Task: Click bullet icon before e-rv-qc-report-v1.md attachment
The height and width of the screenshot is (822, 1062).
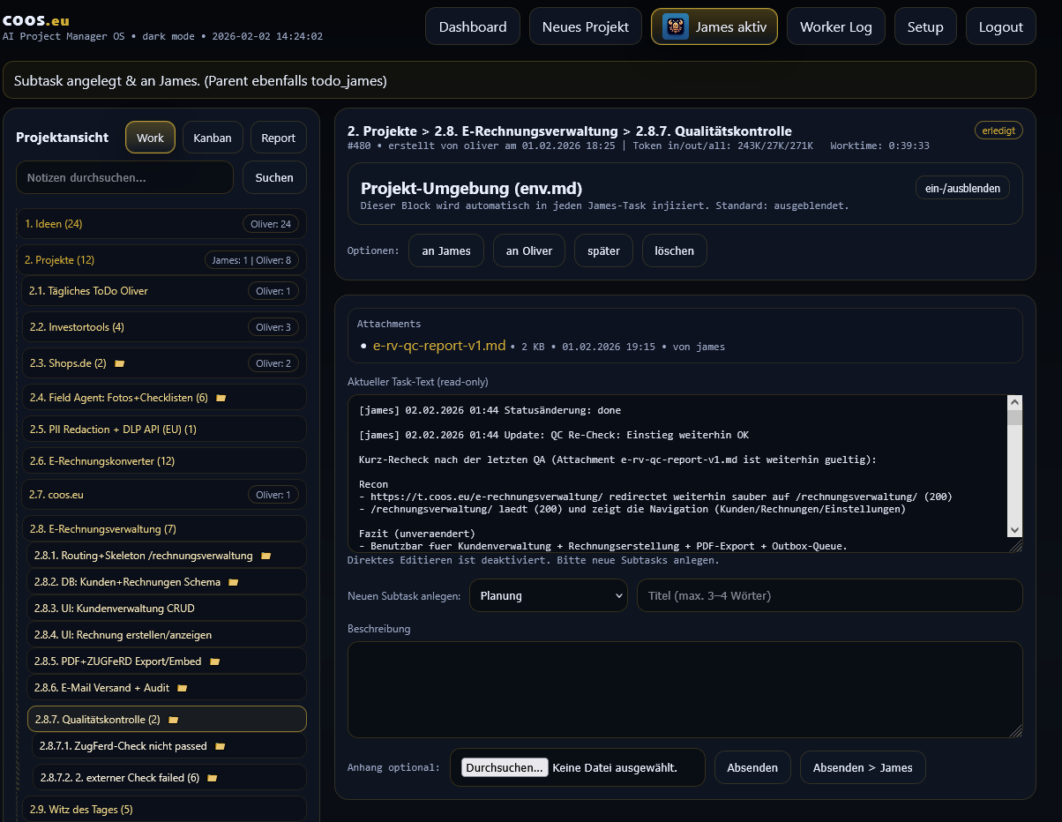Action: click(363, 346)
